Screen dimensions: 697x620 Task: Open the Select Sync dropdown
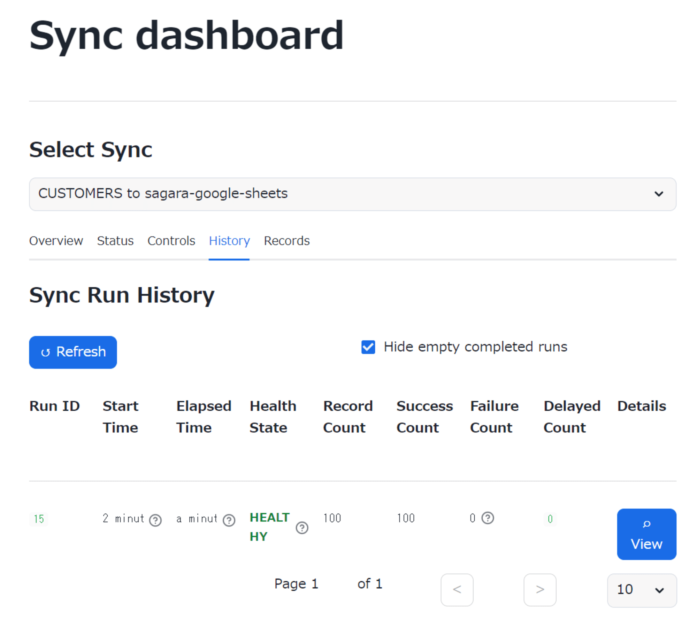click(353, 194)
